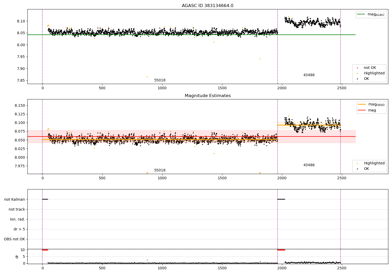The image size is (392, 274).
Task: Click the 1500 x-tick label under middle plot
Action: pos(222,178)
